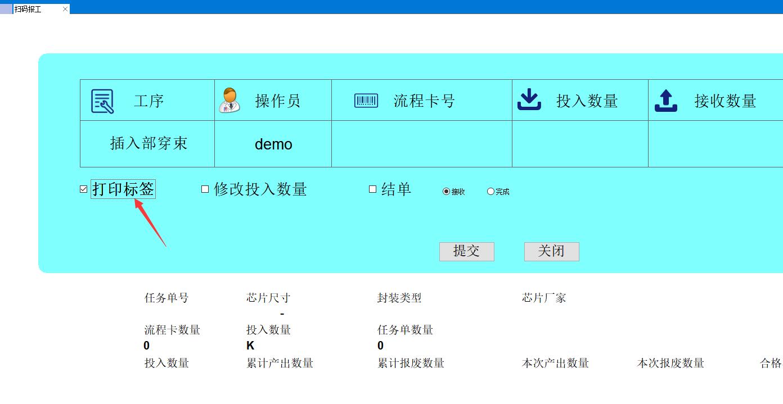Click the 工序 process checklist icon
Screen dimensions: 783x404
(102, 101)
